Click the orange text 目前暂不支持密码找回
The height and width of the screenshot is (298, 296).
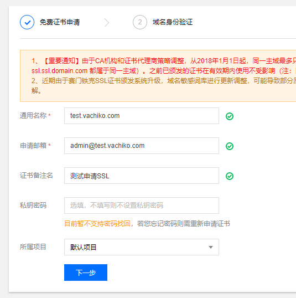[x=97, y=224]
